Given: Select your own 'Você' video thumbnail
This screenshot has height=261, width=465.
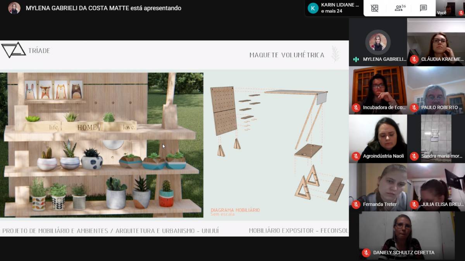Looking at the screenshot, I should pyautogui.click(x=450, y=8).
